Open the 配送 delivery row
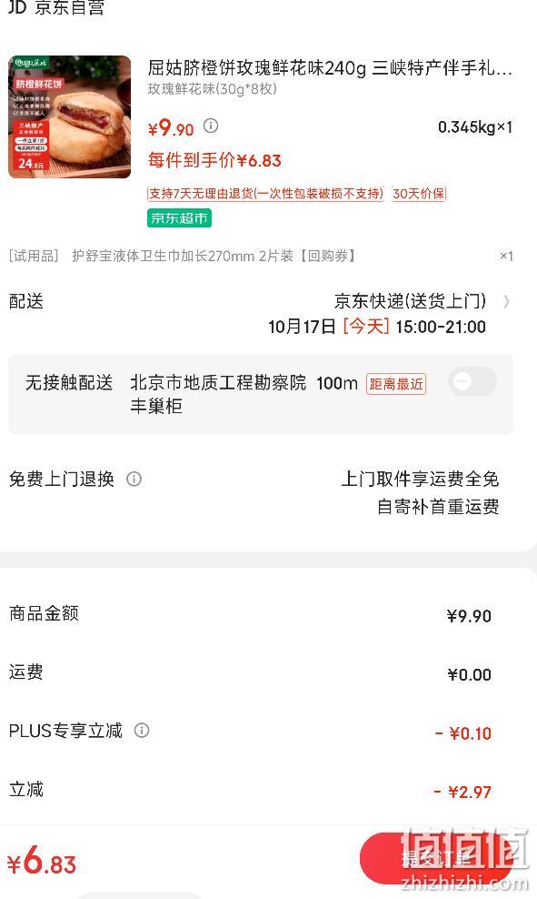The image size is (537, 899). click(261, 314)
